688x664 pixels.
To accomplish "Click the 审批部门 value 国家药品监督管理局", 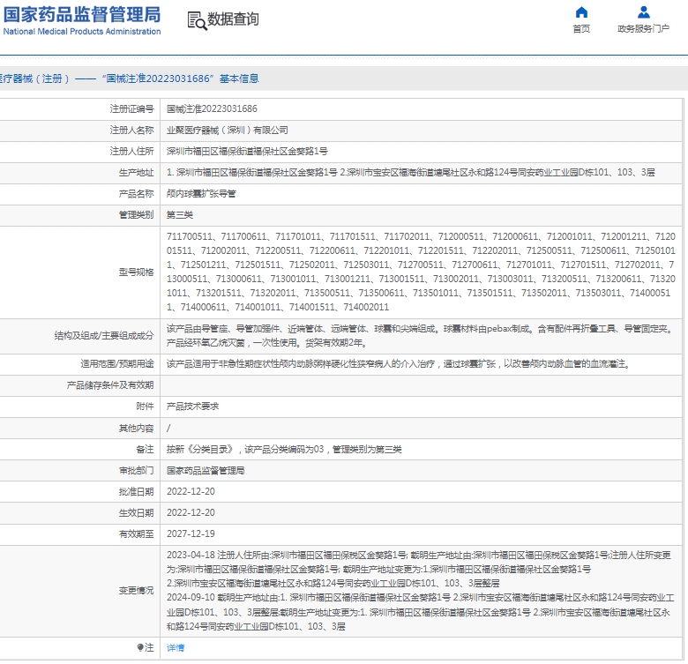I will [x=206, y=471].
